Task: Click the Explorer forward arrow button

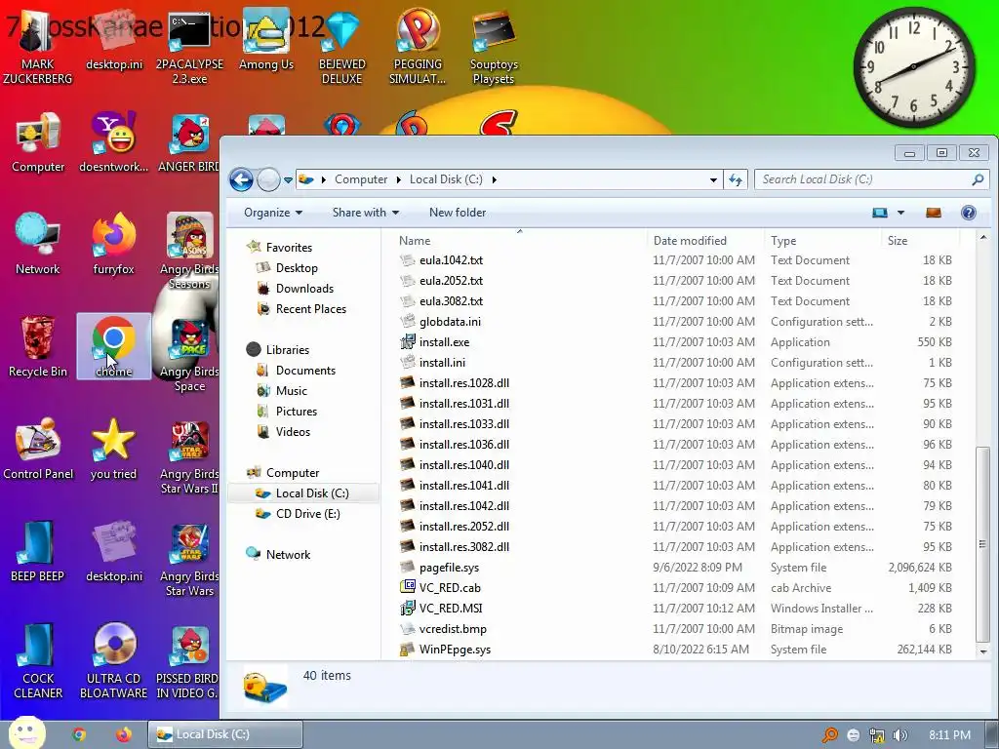Action: (x=268, y=179)
